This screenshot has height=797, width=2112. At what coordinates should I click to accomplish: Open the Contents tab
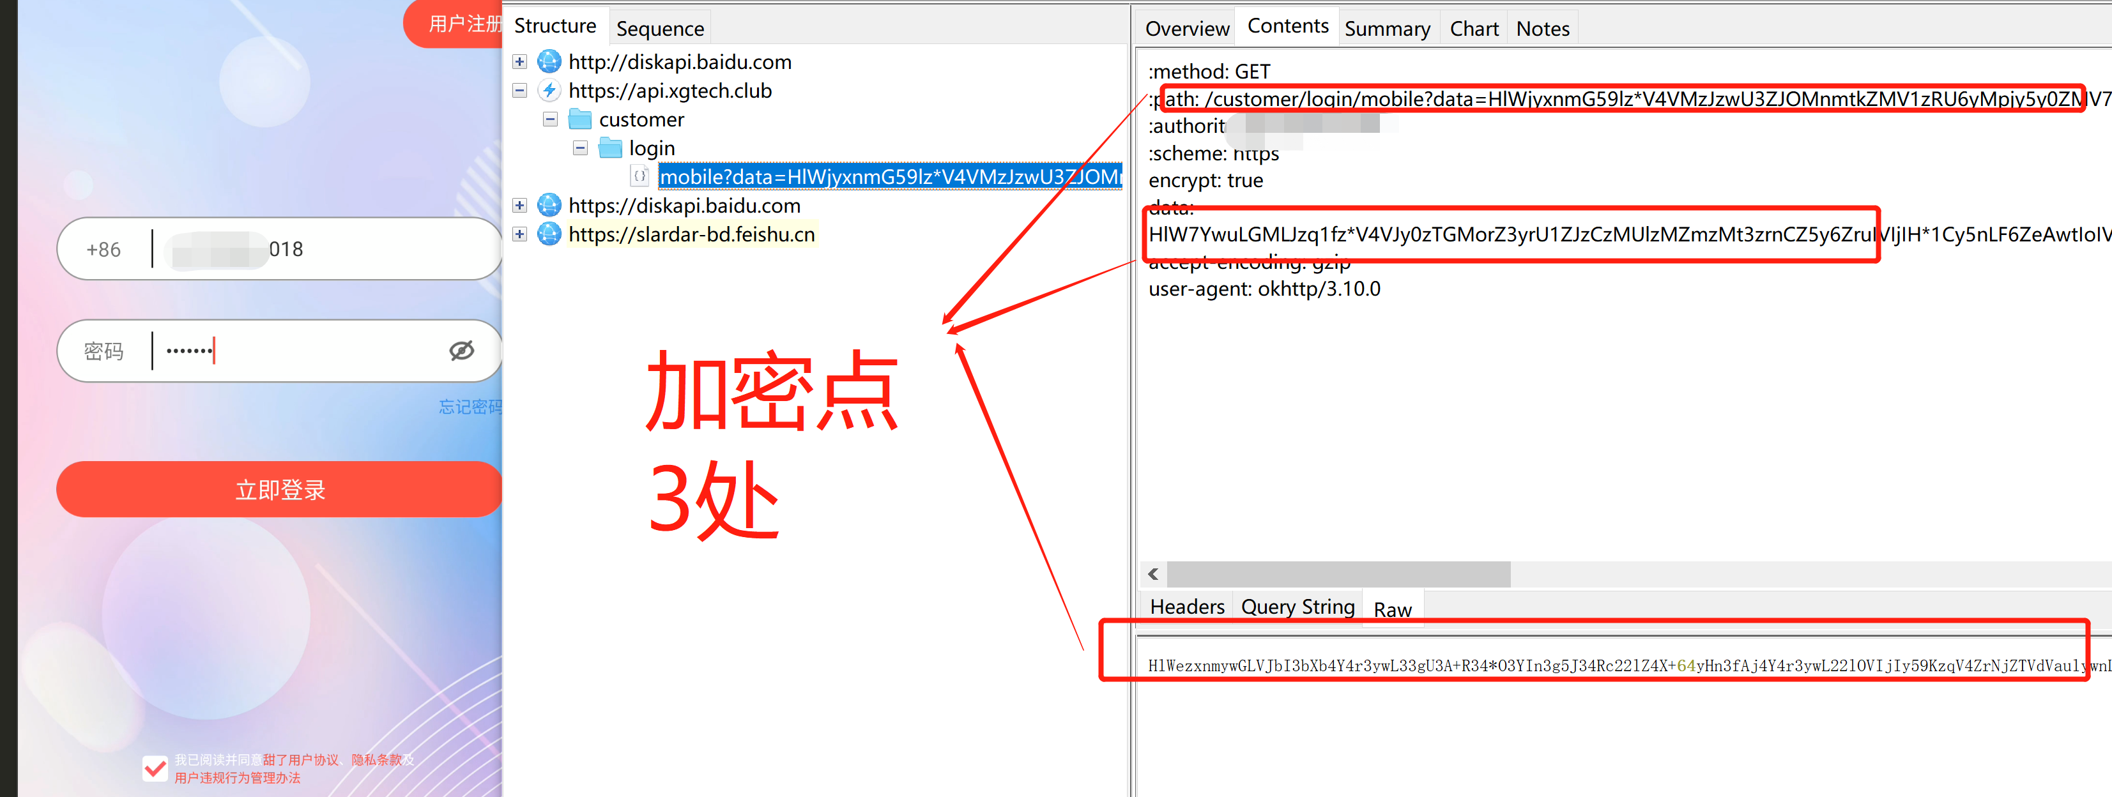coord(1287,26)
